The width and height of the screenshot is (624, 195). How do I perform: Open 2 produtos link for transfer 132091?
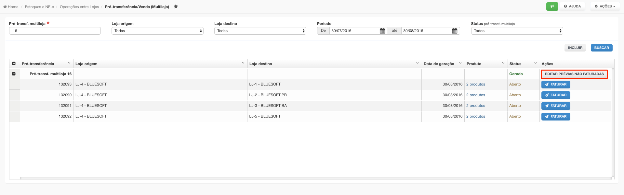pyautogui.click(x=475, y=106)
